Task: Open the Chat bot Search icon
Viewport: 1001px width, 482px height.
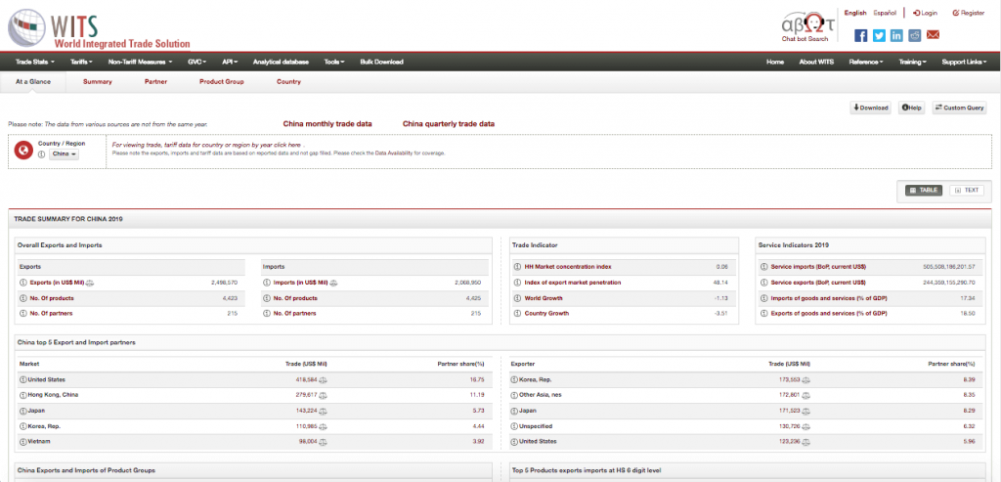Action: tap(807, 28)
